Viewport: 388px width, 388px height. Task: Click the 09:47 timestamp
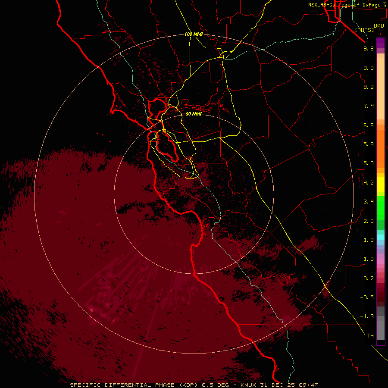pos(308,385)
